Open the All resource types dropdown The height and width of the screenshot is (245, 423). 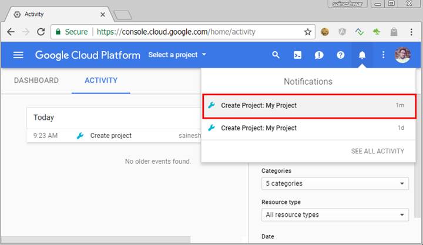(335, 215)
